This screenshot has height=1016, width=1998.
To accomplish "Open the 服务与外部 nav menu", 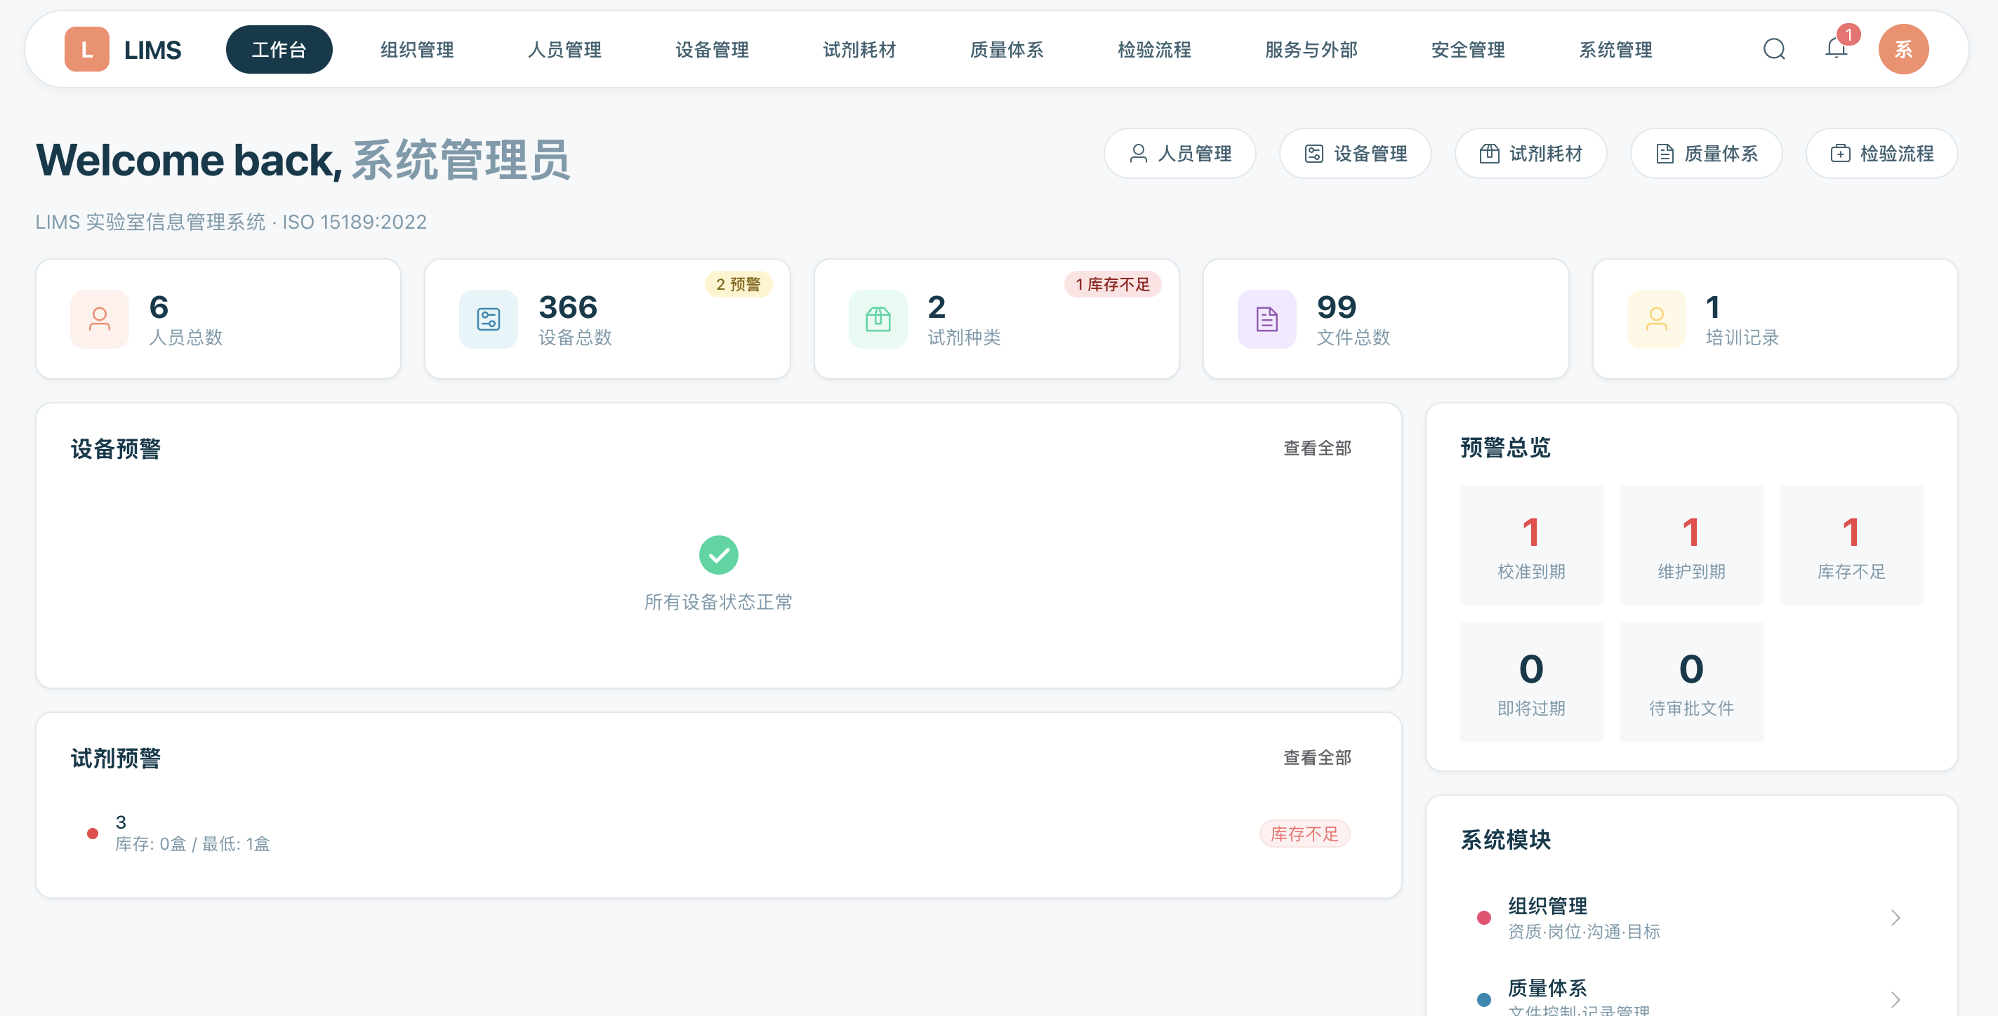I will point(1311,50).
